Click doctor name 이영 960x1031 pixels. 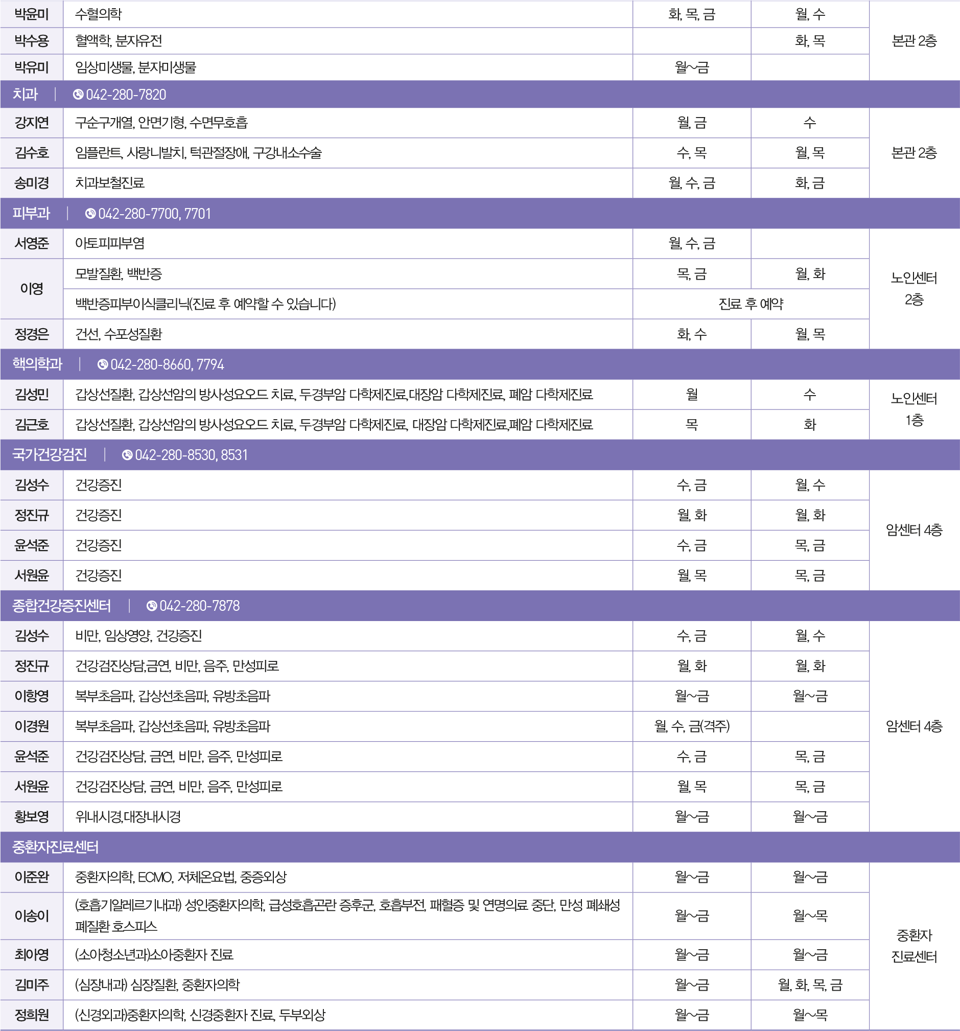point(32,289)
